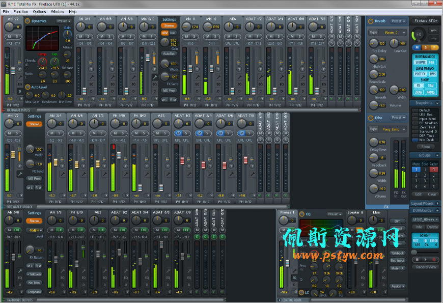443x303 pixels.
Task: Click the Dynamics curve display
Action: click(x=42, y=38)
